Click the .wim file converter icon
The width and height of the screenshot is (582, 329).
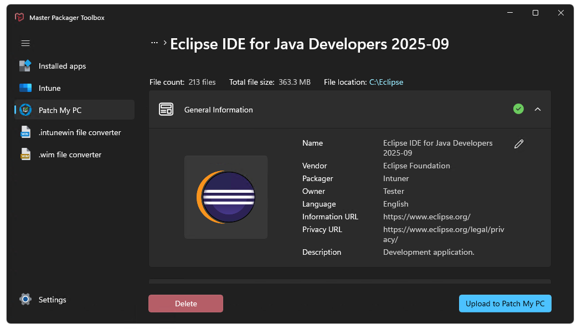[25, 155]
